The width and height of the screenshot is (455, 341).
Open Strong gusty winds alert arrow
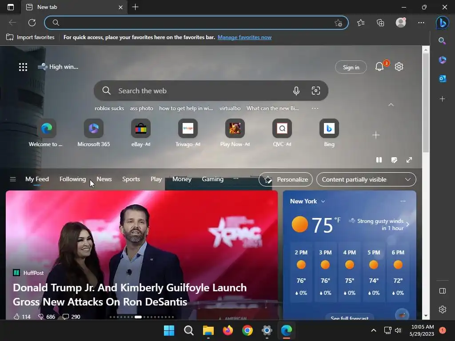[408, 224]
